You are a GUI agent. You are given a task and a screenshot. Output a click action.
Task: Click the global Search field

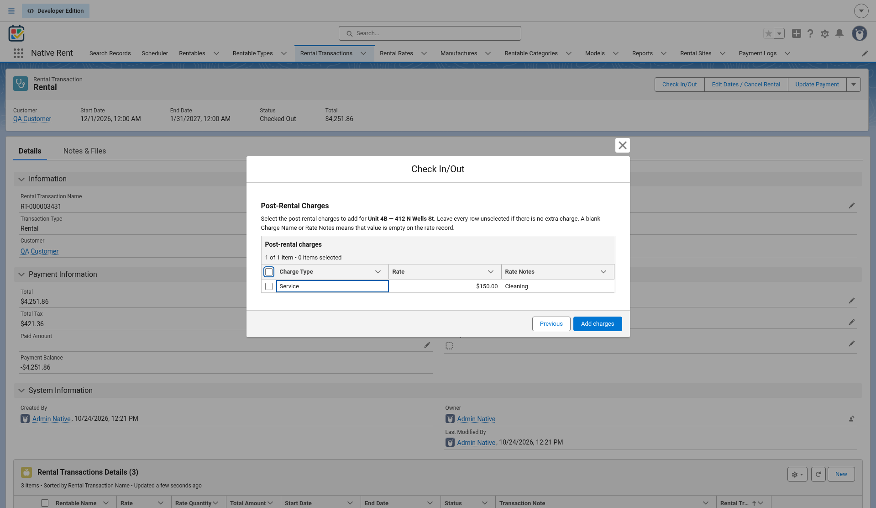pos(430,33)
